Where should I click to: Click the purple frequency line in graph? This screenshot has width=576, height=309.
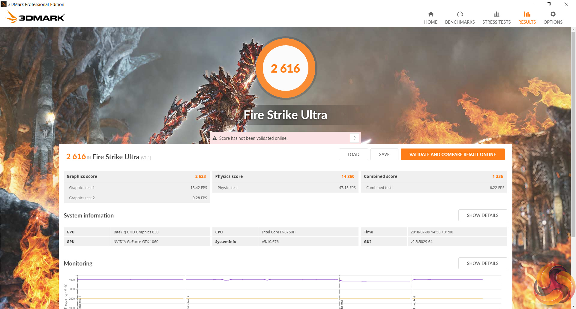click(x=130, y=279)
